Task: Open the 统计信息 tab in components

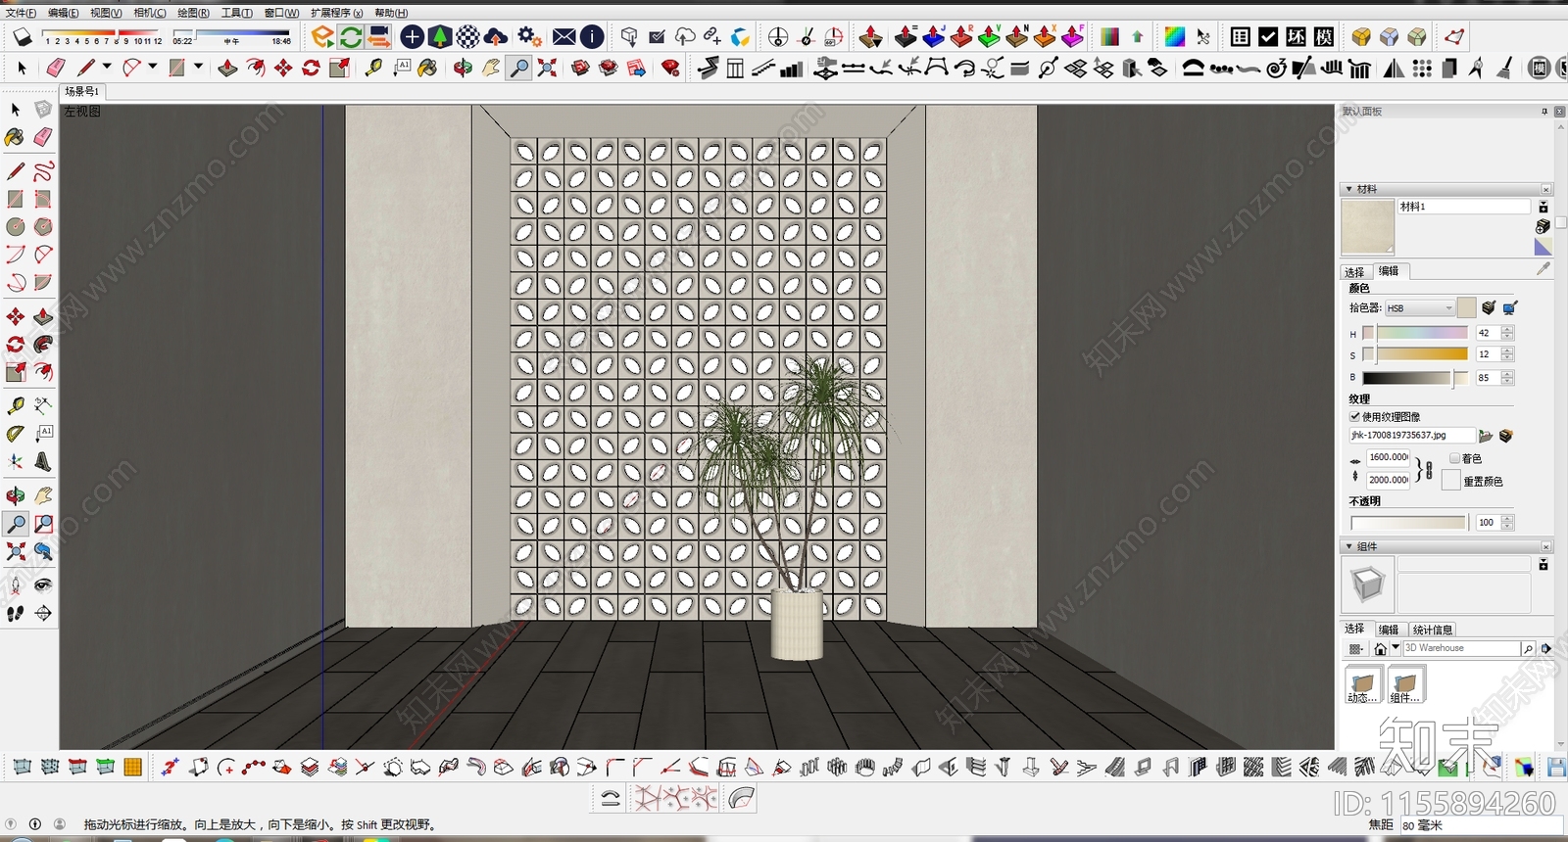Action: click(x=1432, y=630)
